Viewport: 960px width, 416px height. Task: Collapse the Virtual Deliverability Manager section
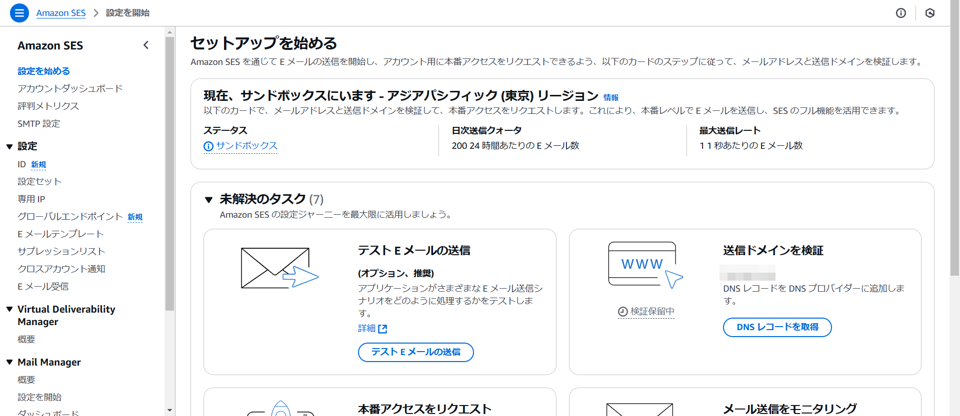pyautogui.click(x=9, y=309)
